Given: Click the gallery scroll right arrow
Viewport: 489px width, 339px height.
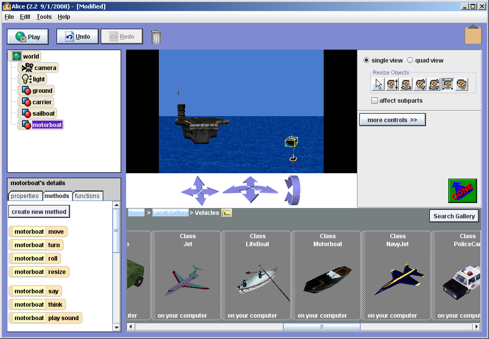Looking at the screenshot, I should tap(476, 327).
